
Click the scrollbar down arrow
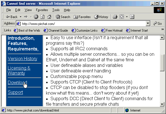click(x=162, y=104)
